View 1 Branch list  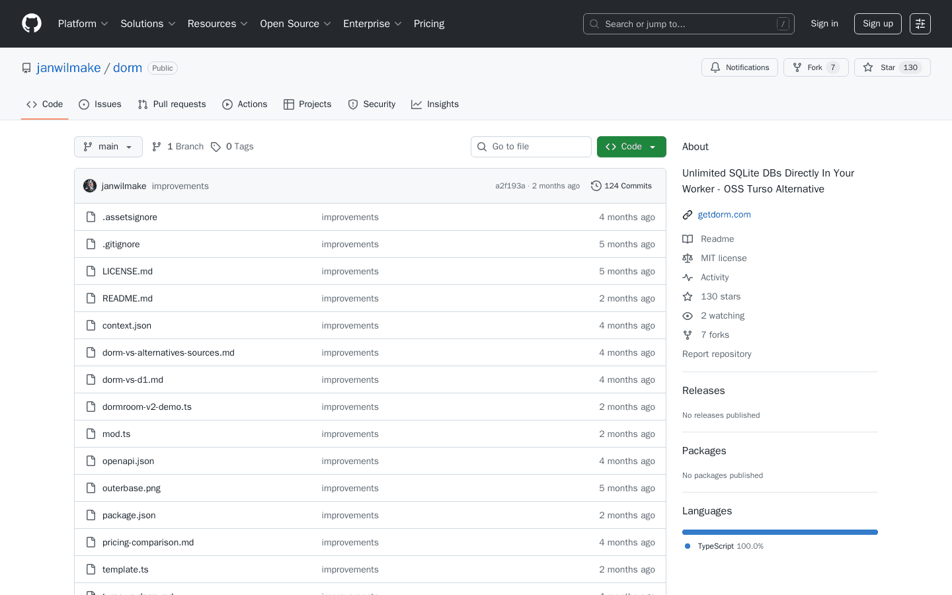click(x=178, y=147)
